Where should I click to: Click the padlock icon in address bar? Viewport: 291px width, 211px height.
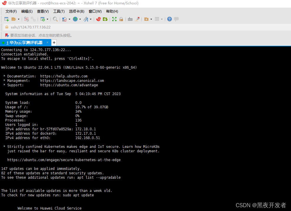(x=7, y=27)
